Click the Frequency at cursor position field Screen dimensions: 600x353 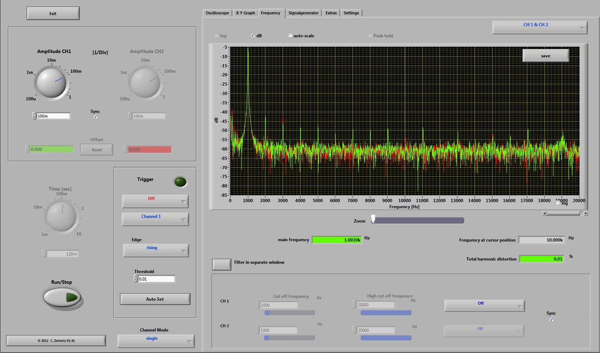(541, 240)
